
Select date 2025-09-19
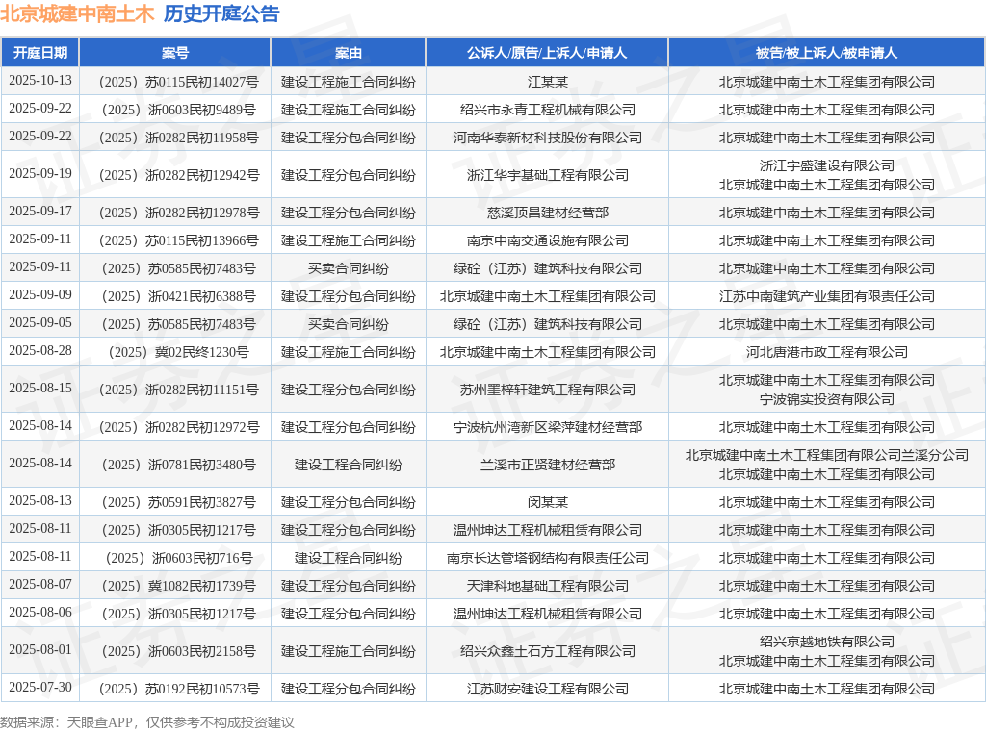[x=40, y=174]
